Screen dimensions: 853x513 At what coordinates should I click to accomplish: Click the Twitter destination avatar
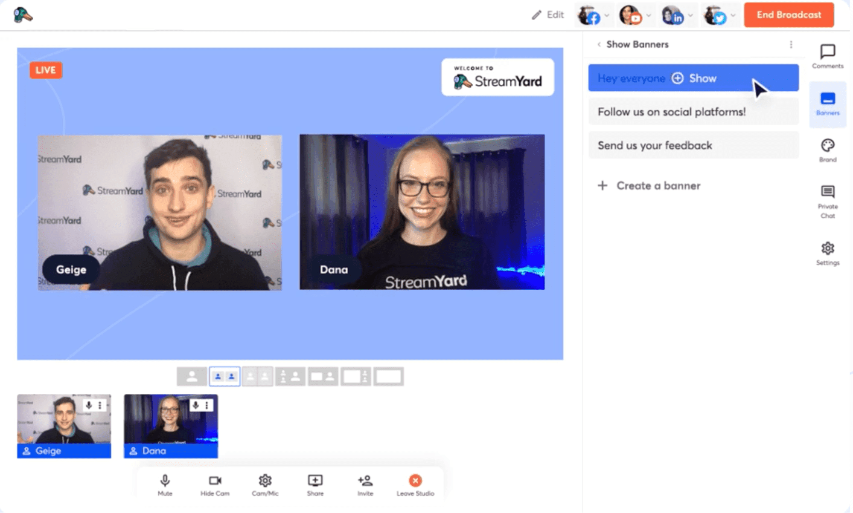pyautogui.click(x=715, y=15)
